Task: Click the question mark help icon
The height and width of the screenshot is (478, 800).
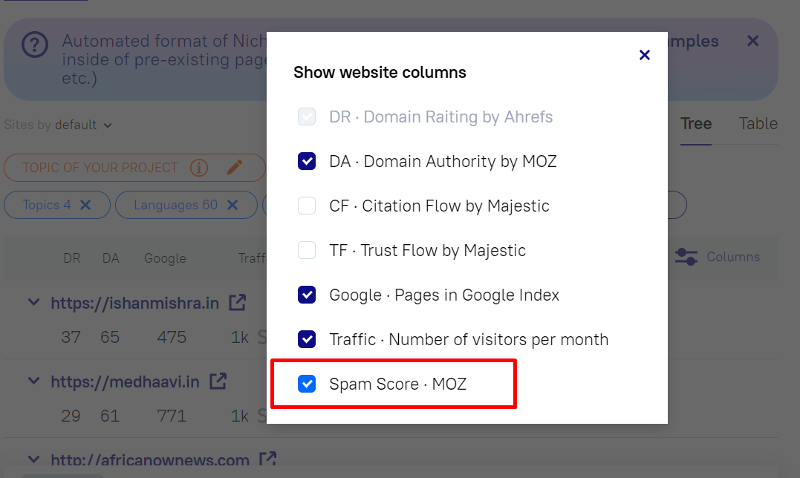Action: pyautogui.click(x=34, y=46)
